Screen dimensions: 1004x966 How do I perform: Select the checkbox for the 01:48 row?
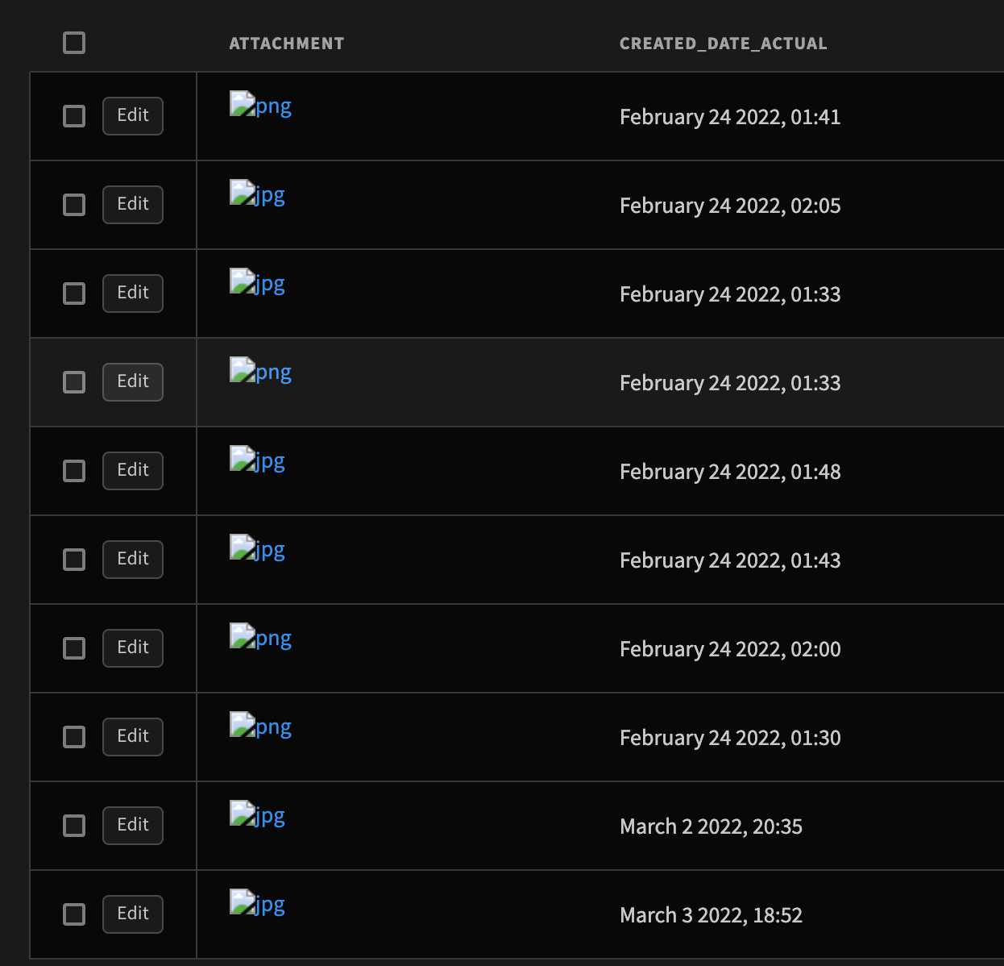(x=74, y=471)
